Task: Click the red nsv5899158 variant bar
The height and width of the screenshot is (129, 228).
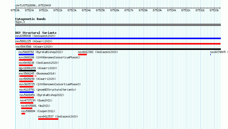Action: pyautogui.click(x=26, y=81)
